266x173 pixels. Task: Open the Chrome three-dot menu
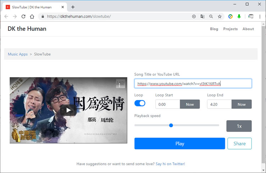pos(260,16)
